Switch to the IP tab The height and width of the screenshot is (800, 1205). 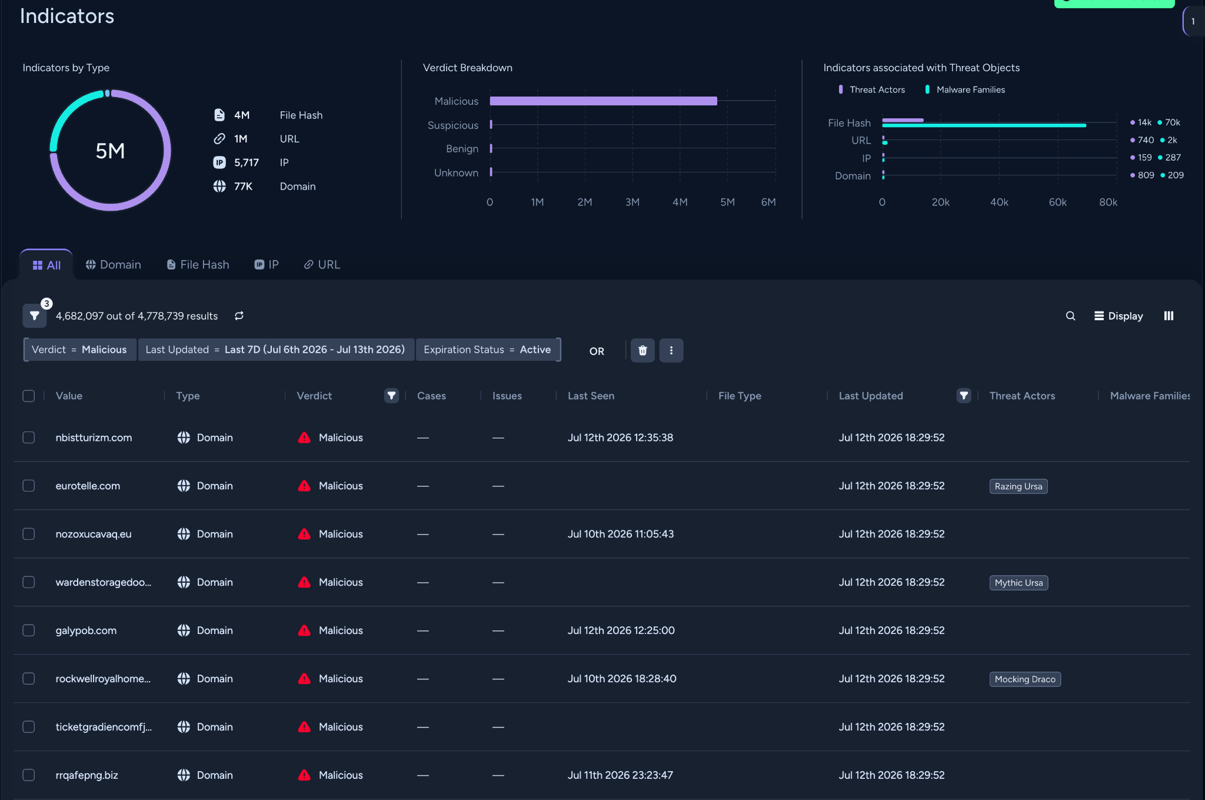pyautogui.click(x=267, y=265)
